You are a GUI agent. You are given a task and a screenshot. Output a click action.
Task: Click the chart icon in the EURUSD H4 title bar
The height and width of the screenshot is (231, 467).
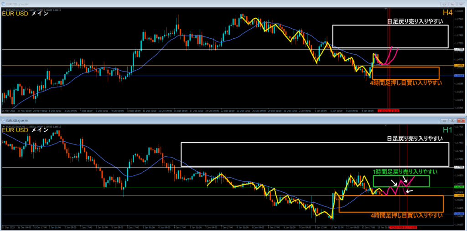click(x=3, y=4)
